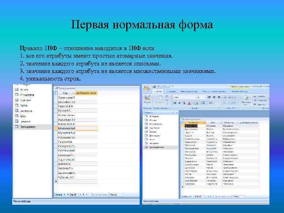Screen dimensions: 284x213
Task: Pick the fill background color bucket
Action: point(197,103)
